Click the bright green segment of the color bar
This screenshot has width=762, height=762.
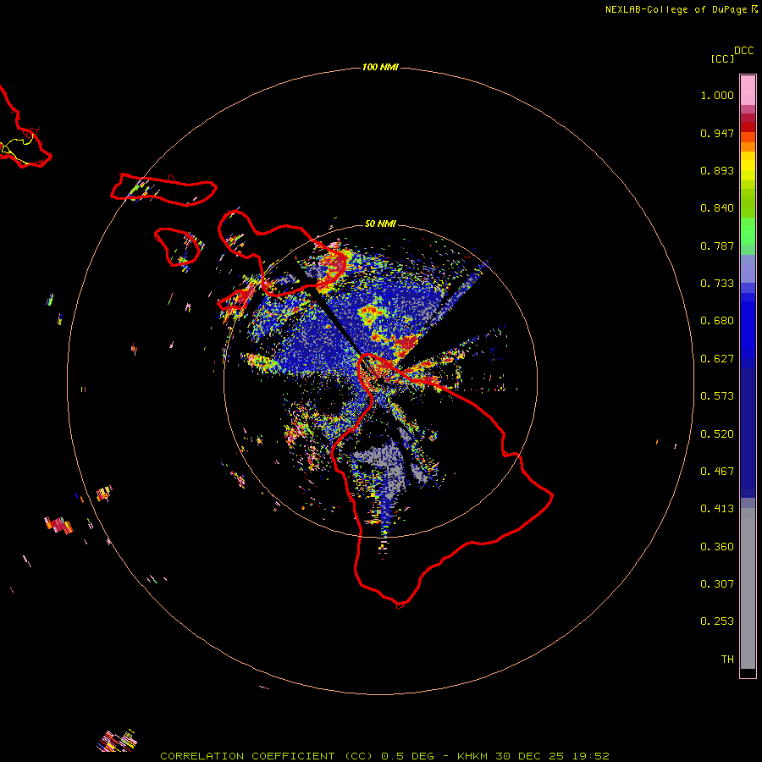[x=748, y=231]
